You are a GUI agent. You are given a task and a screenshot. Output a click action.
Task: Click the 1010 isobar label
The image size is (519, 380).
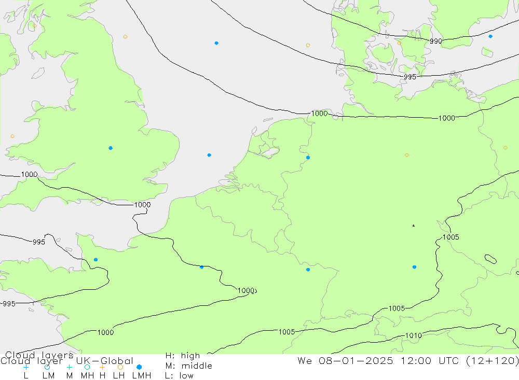pyautogui.click(x=414, y=336)
